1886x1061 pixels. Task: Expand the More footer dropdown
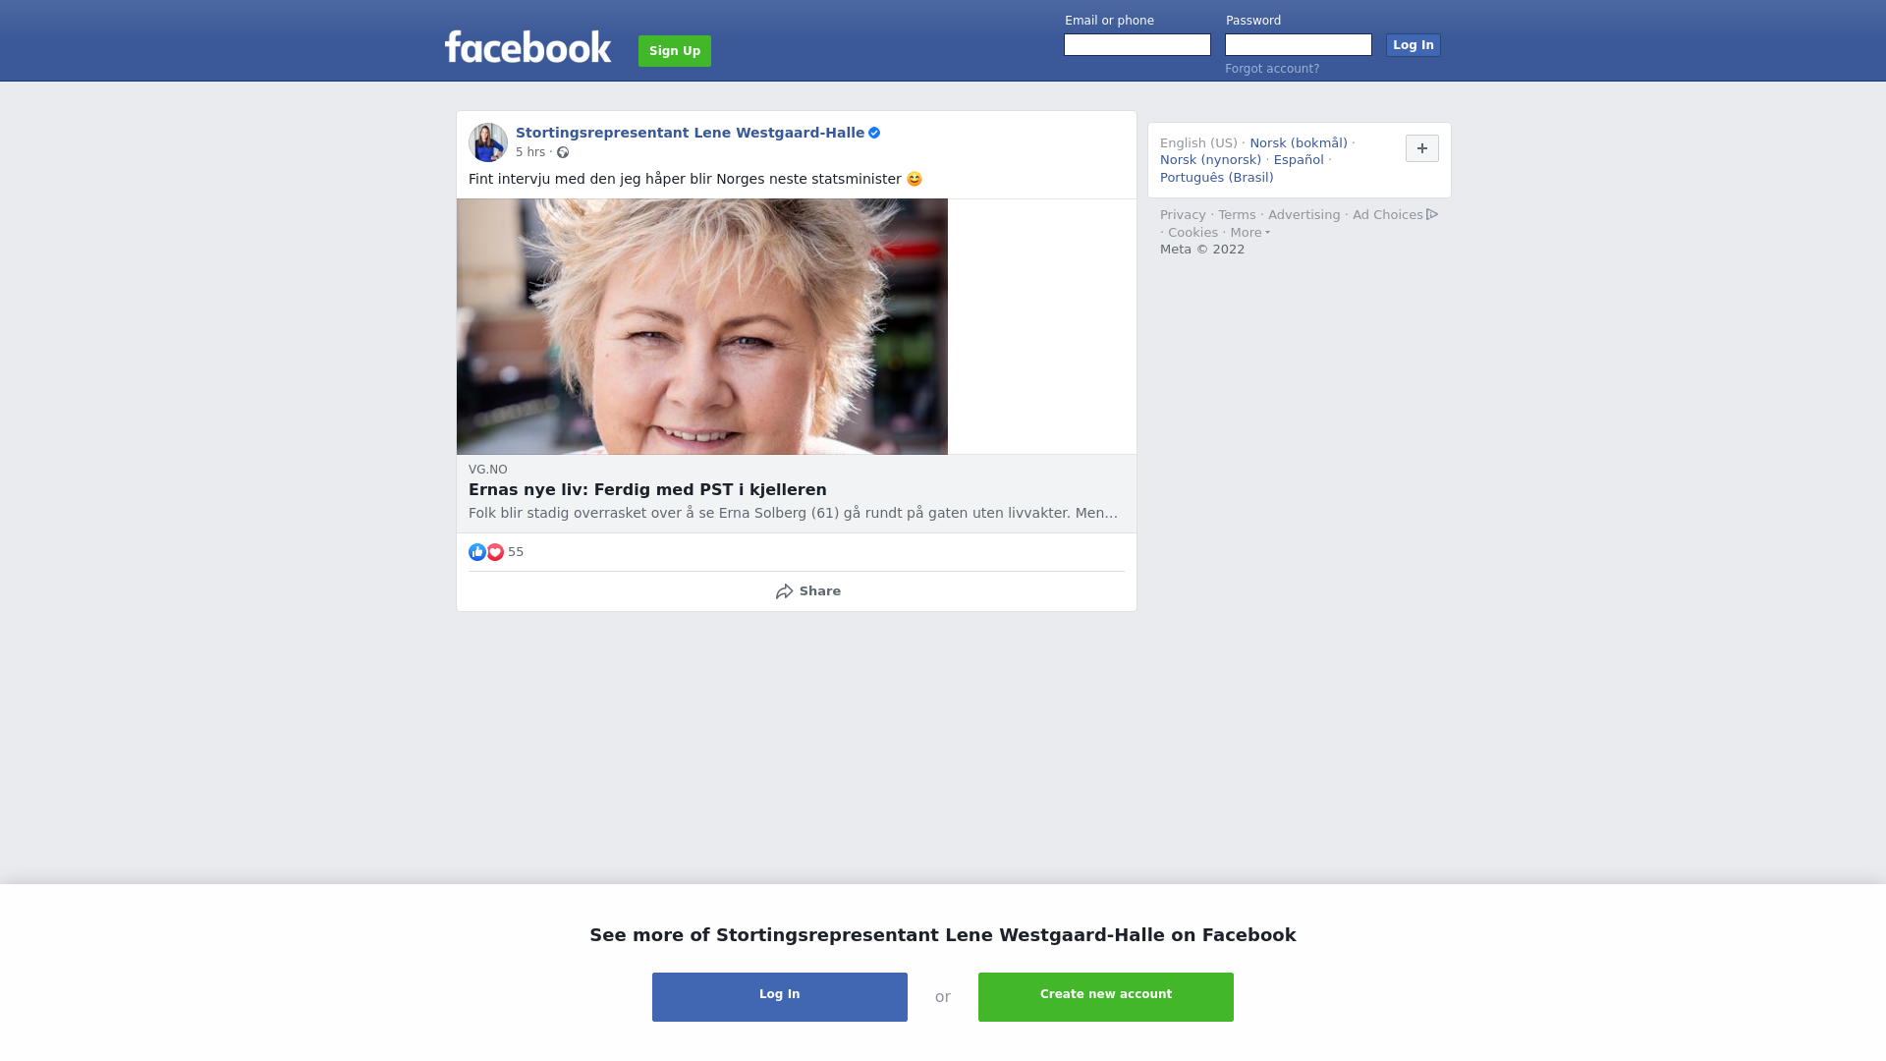[x=1249, y=233]
